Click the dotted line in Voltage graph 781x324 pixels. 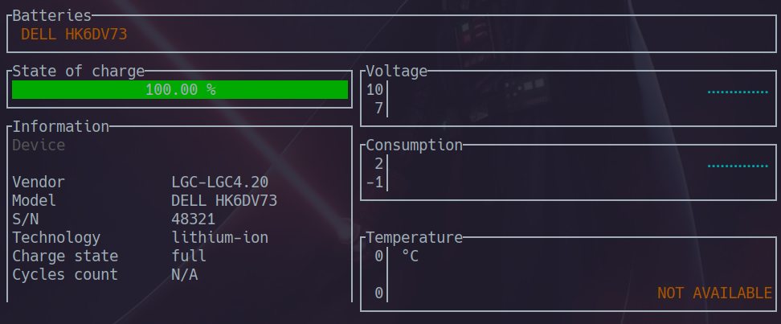point(738,92)
